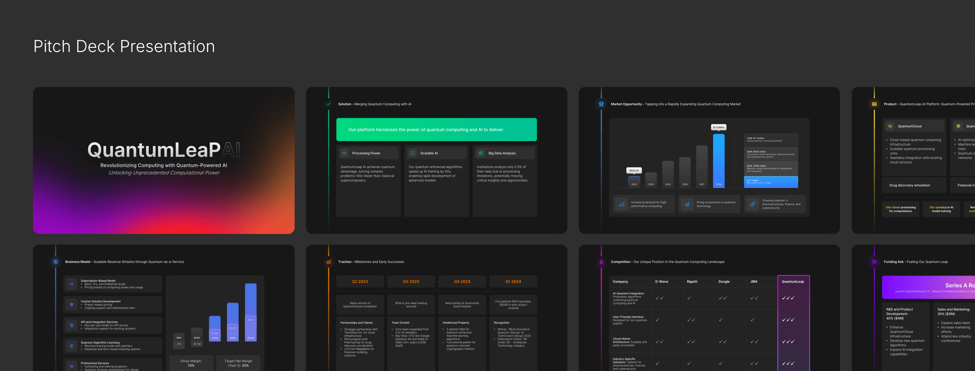Click the $1.3 billion label above the chart
This screenshot has width=975, height=371.
[718, 127]
